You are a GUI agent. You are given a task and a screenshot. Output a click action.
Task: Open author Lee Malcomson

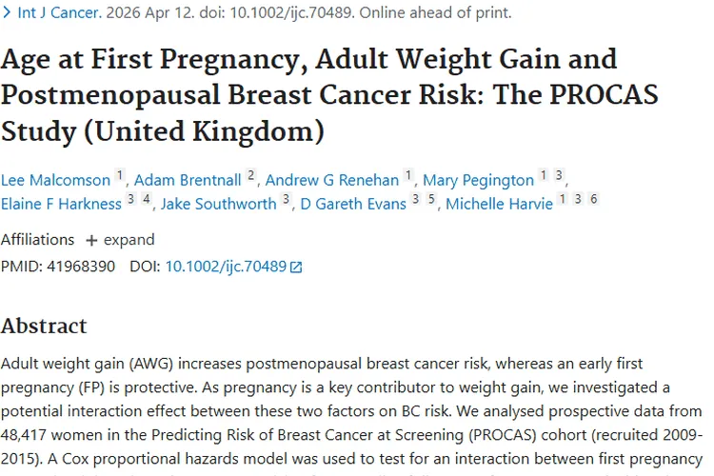55,180
